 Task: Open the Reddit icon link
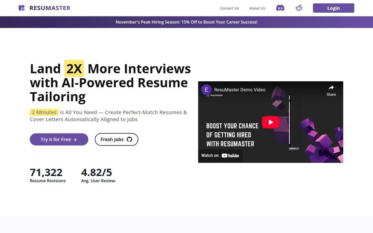(x=299, y=8)
